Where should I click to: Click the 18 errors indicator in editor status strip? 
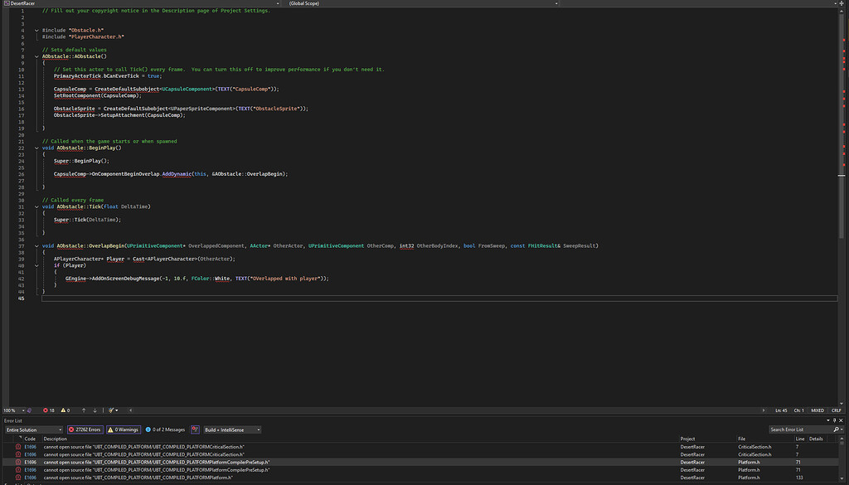(x=49, y=410)
